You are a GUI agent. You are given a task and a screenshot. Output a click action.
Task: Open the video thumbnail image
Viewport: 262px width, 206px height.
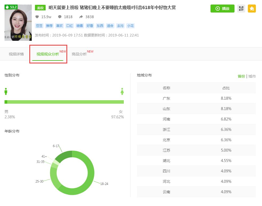(x=18, y=23)
